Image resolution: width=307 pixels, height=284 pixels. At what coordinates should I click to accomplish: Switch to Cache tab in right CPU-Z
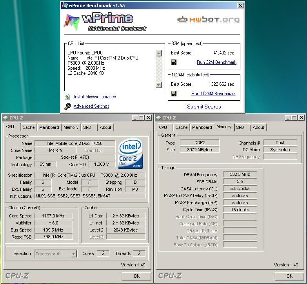pyautogui.click(x=182, y=127)
